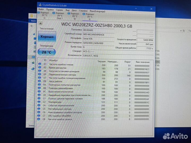The height and width of the screenshot is (143, 191).
Task: Click status icon of attribute 03 row
Action: pyautogui.click(x=40, y=67)
